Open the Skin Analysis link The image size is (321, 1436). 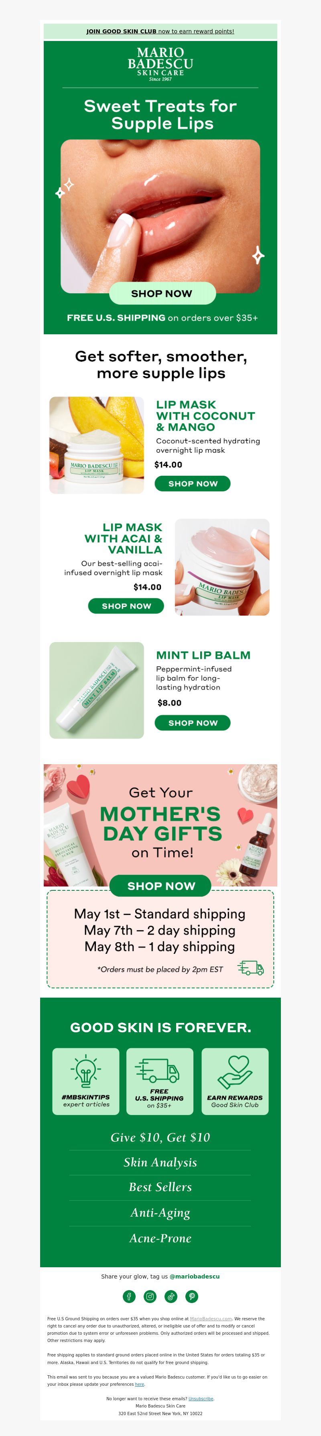[x=160, y=1162]
